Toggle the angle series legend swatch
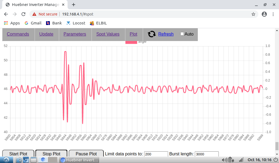The height and width of the screenshot is (163, 279). tap(131, 42)
